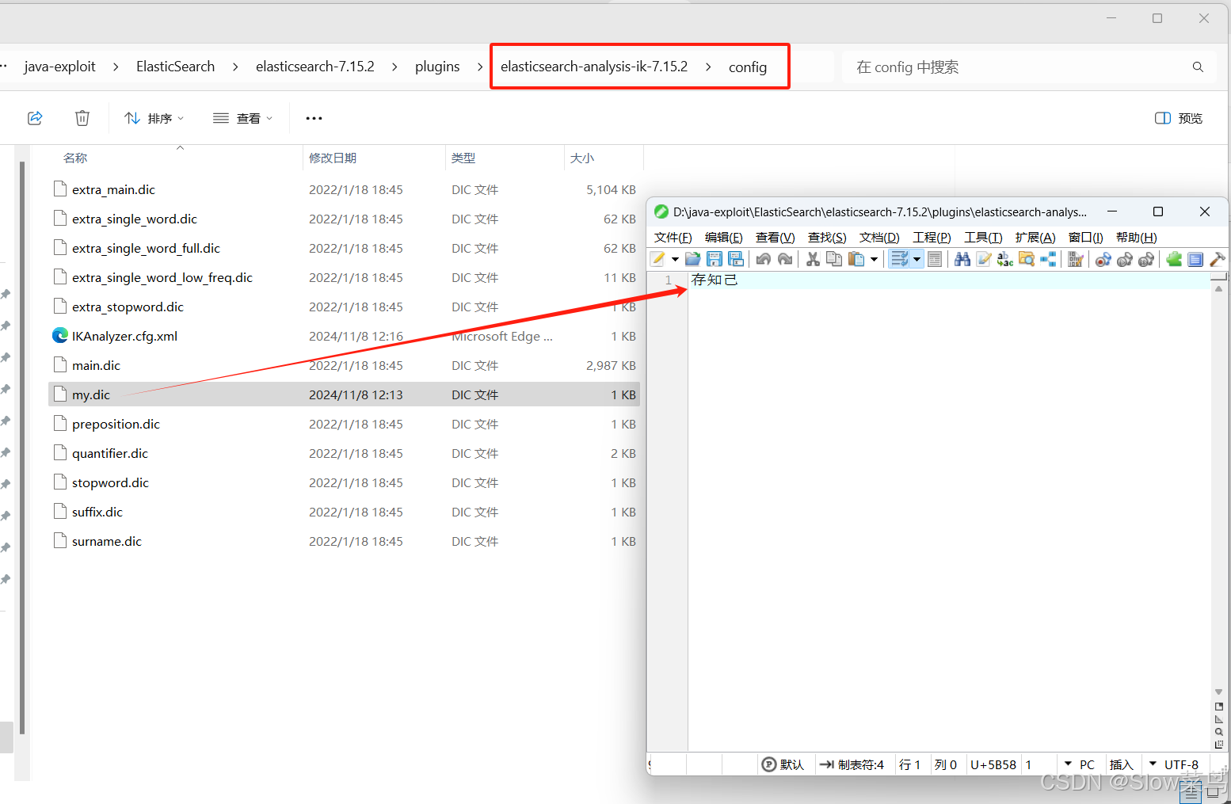Expand chevron after java-exploit breadcrumb

click(x=116, y=67)
